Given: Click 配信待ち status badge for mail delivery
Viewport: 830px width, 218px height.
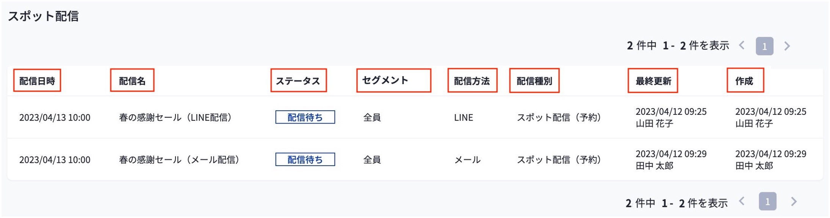Looking at the screenshot, I should (x=305, y=159).
